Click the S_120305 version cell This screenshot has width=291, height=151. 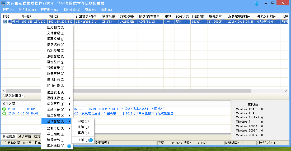point(217,22)
